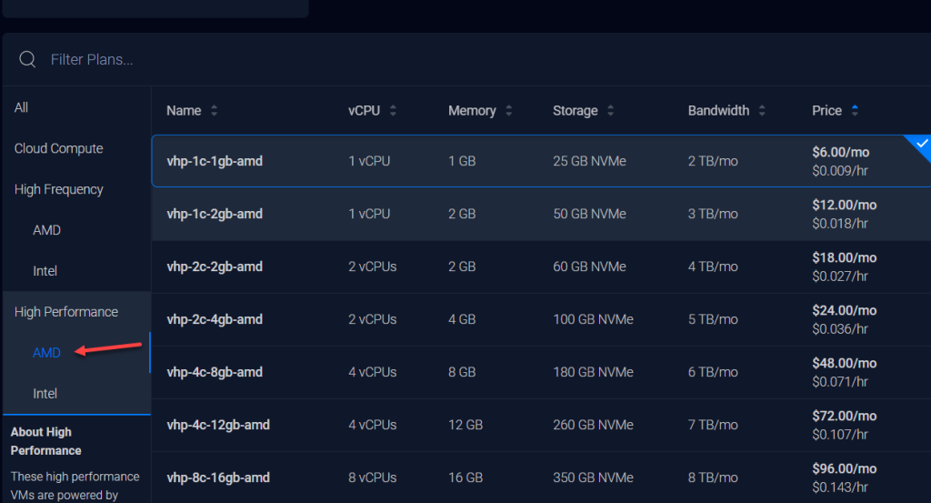Open the Cloud Compute category
This screenshot has height=503, width=931.
[x=59, y=148]
